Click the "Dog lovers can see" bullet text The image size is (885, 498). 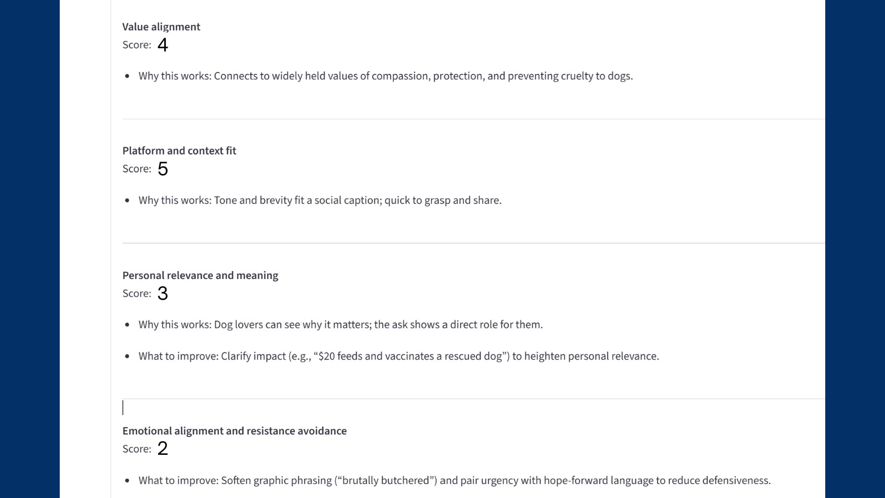pyautogui.click(x=340, y=325)
